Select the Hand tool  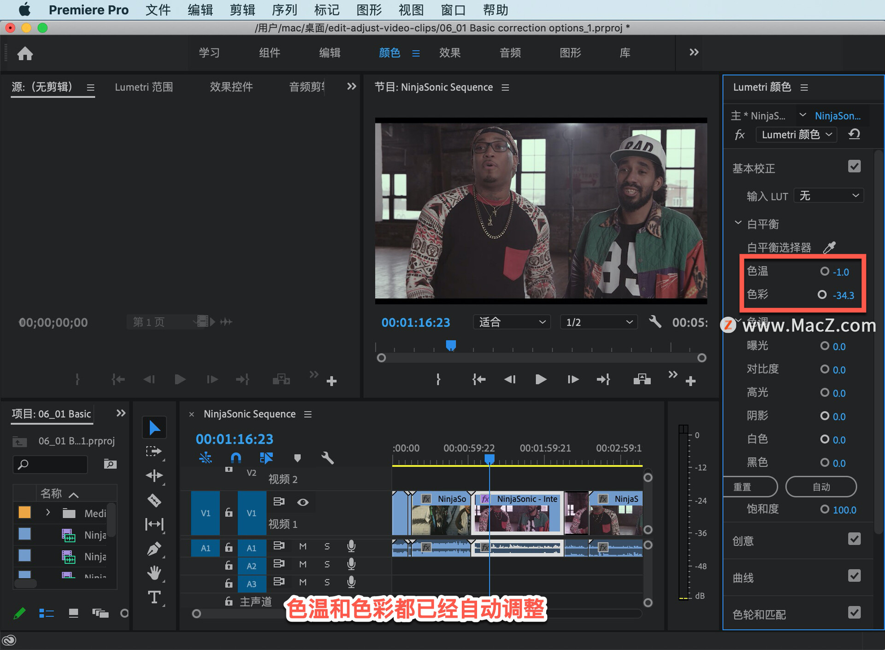click(154, 573)
